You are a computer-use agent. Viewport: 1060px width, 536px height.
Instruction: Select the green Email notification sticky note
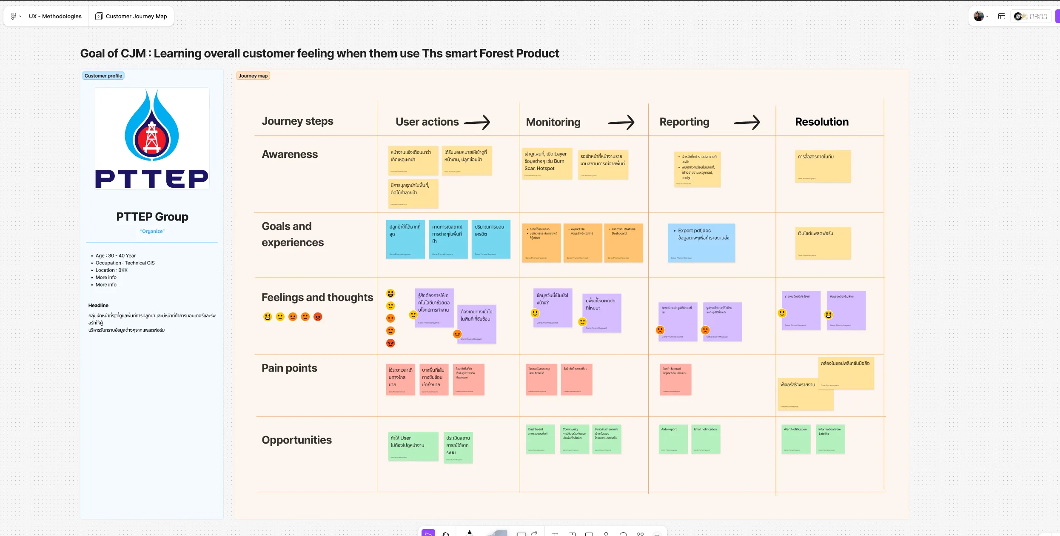[706, 439]
